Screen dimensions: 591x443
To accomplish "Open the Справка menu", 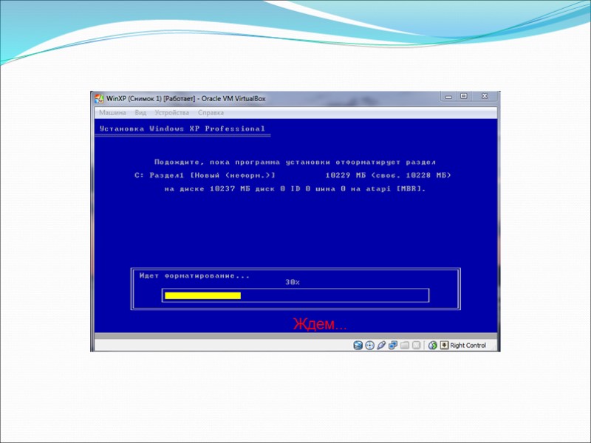I will 211,113.
